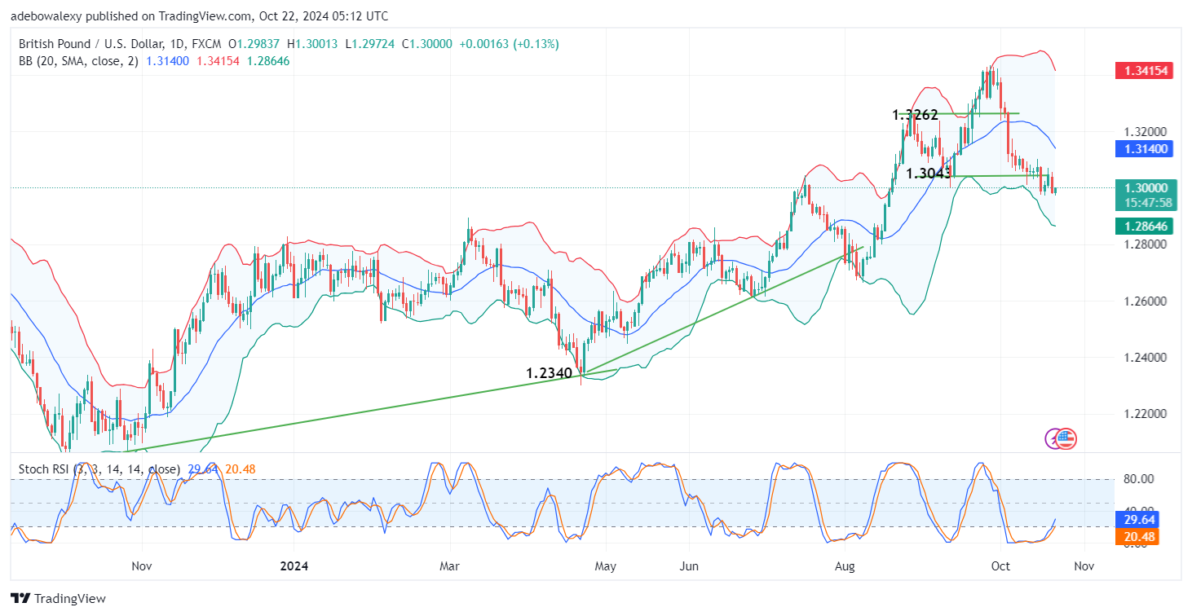
Task: Click the 1.24000 price axis label
Action: click(x=1146, y=357)
